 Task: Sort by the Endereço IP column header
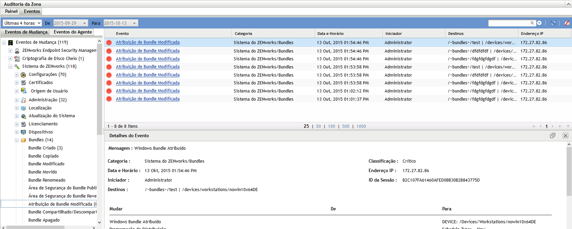pyautogui.click(x=532, y=34)
